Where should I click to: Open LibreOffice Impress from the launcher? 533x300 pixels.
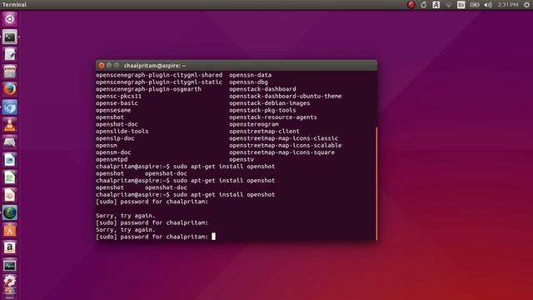click(x=9, y=195)
